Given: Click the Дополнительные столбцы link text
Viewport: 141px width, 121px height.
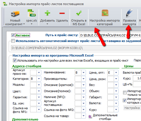Looking at the screenshot, I should point(105,117).
